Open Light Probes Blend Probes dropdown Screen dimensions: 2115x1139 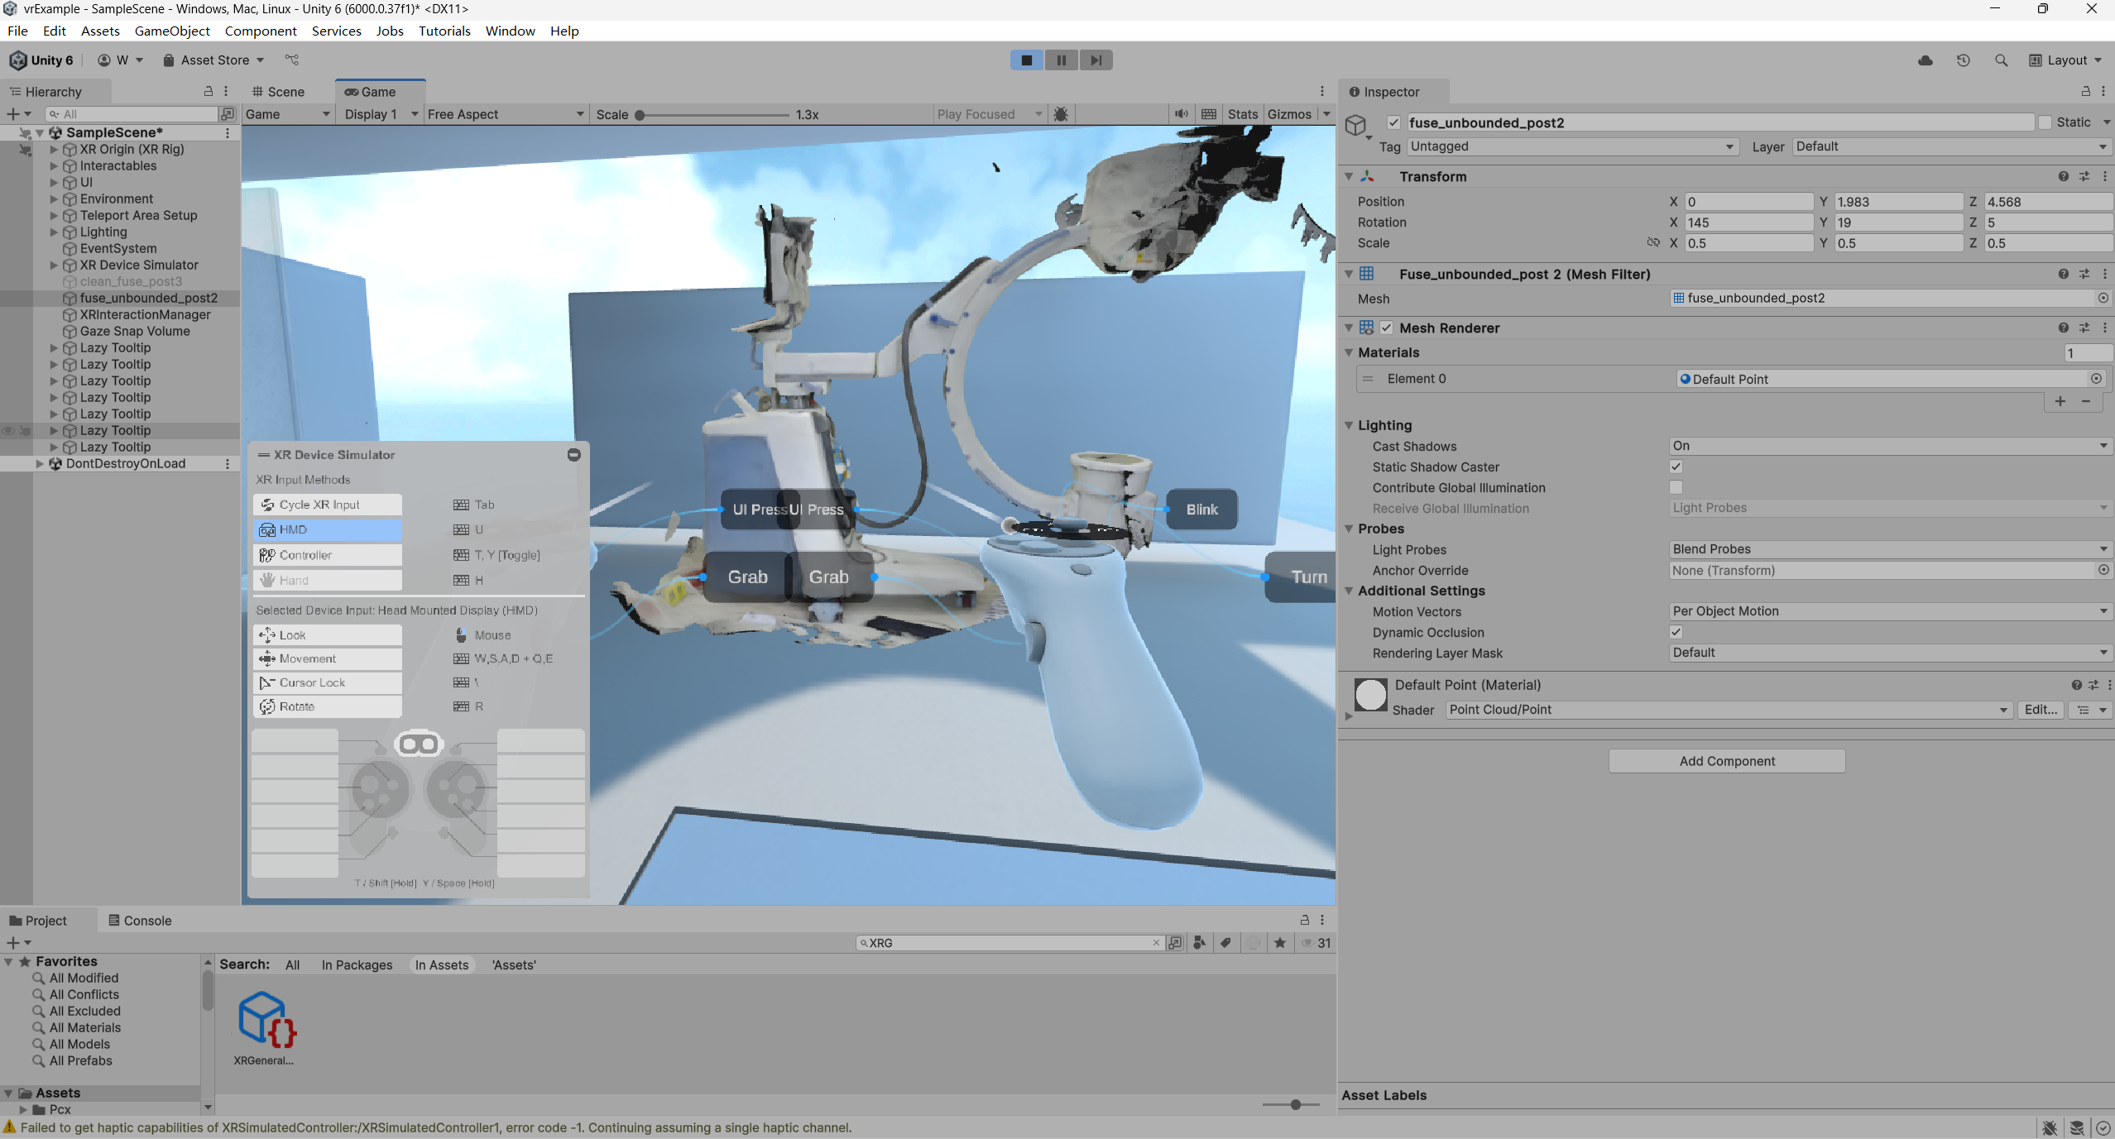(1891, 549)
